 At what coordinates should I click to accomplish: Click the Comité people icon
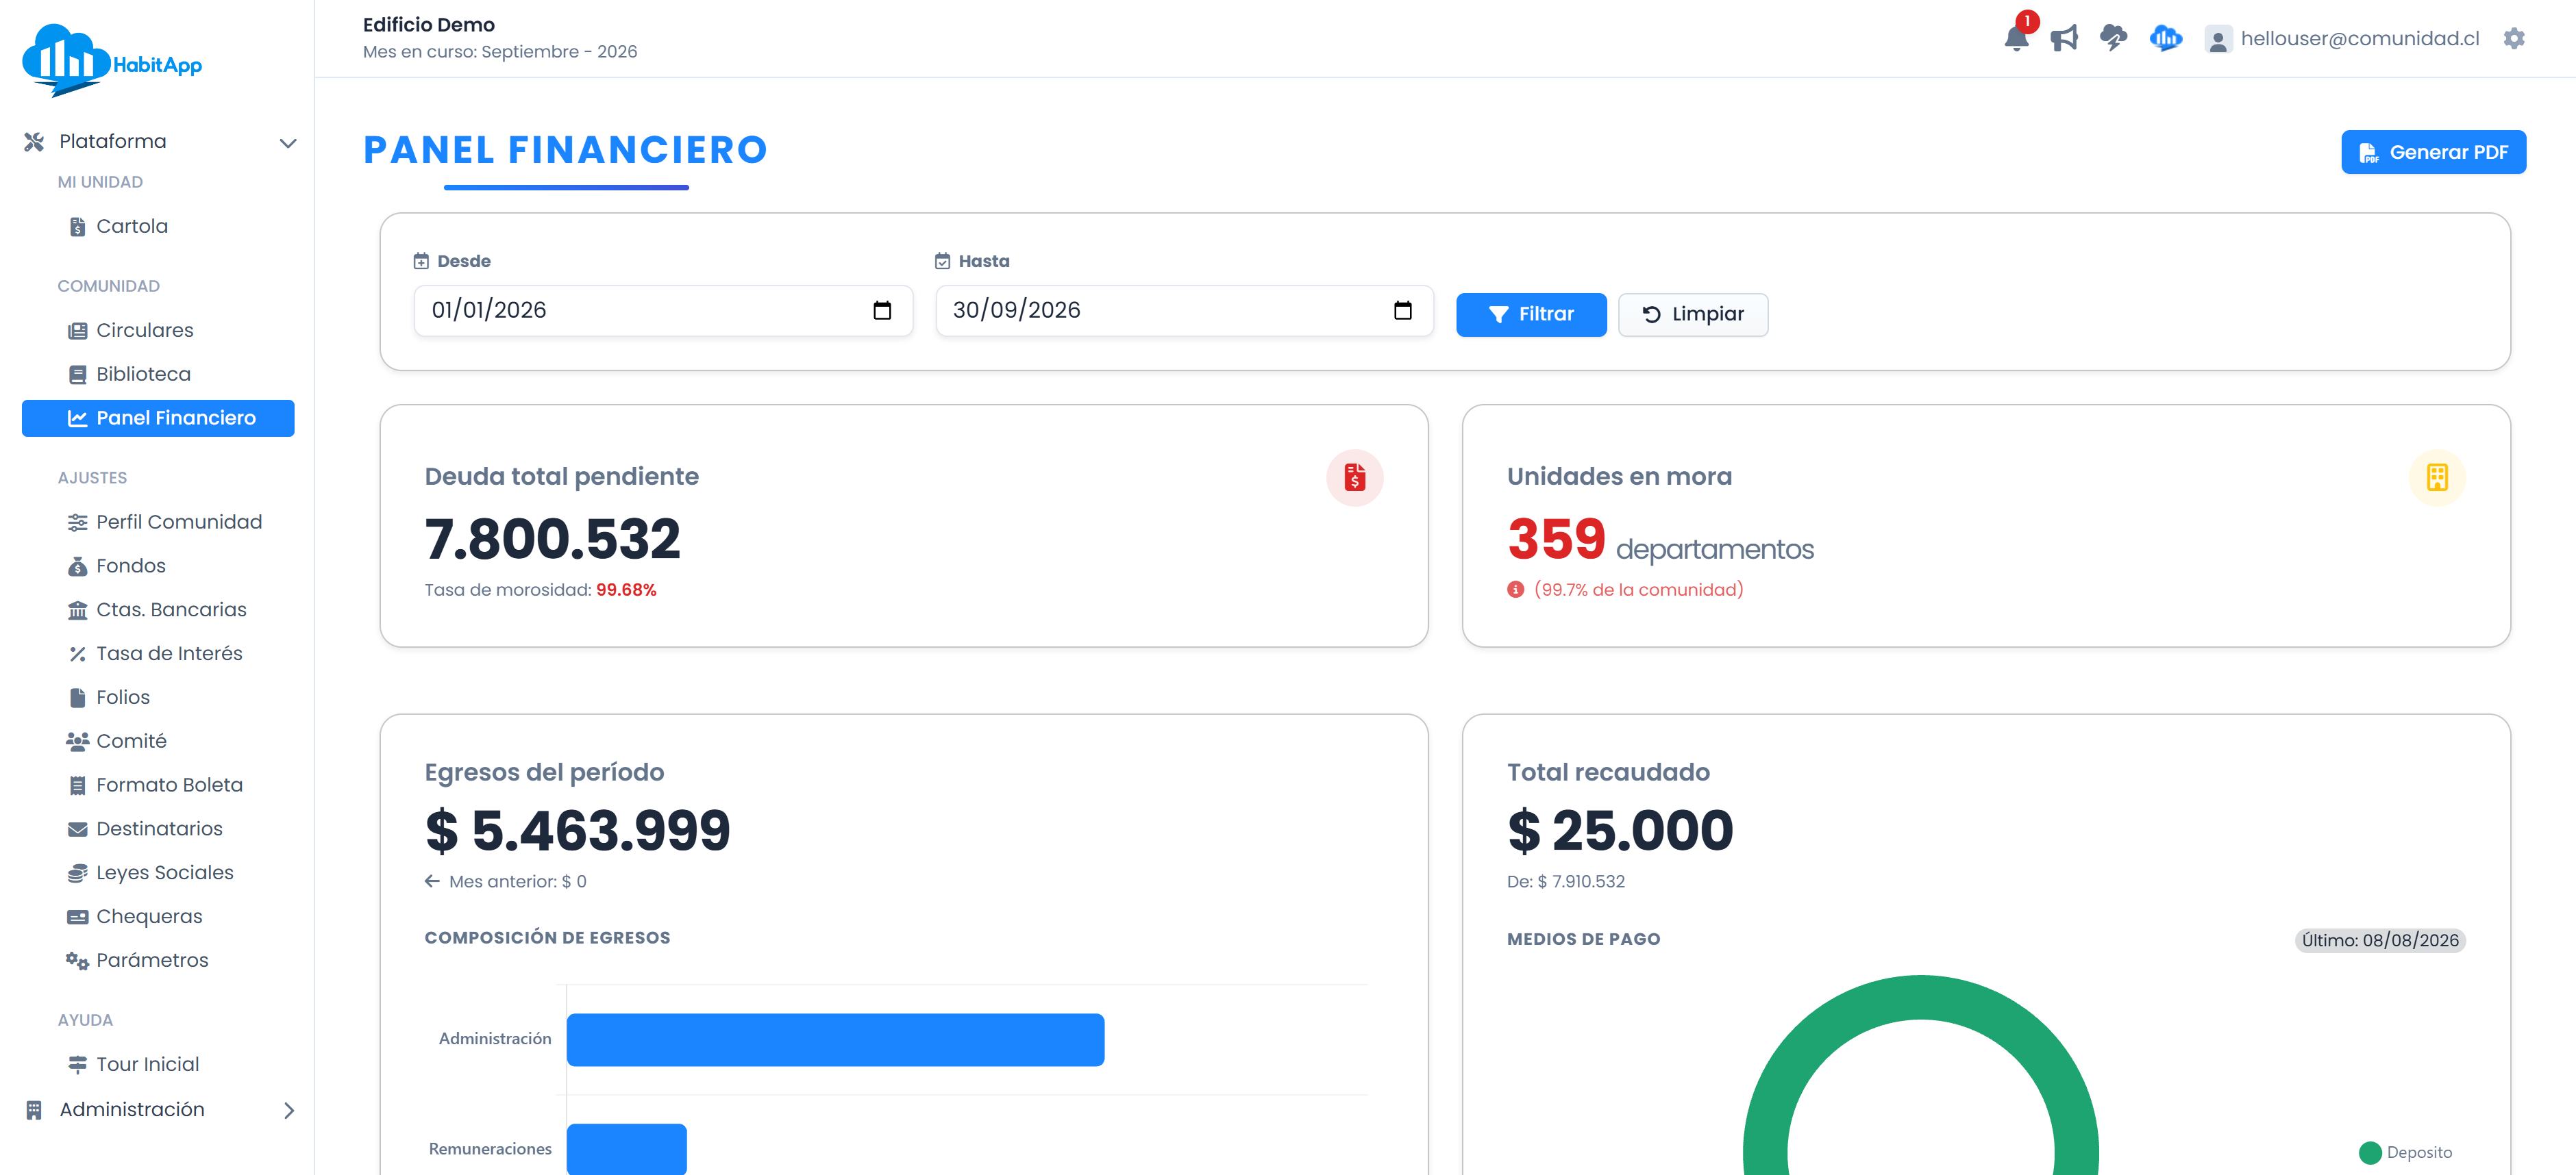pos(77,742)
